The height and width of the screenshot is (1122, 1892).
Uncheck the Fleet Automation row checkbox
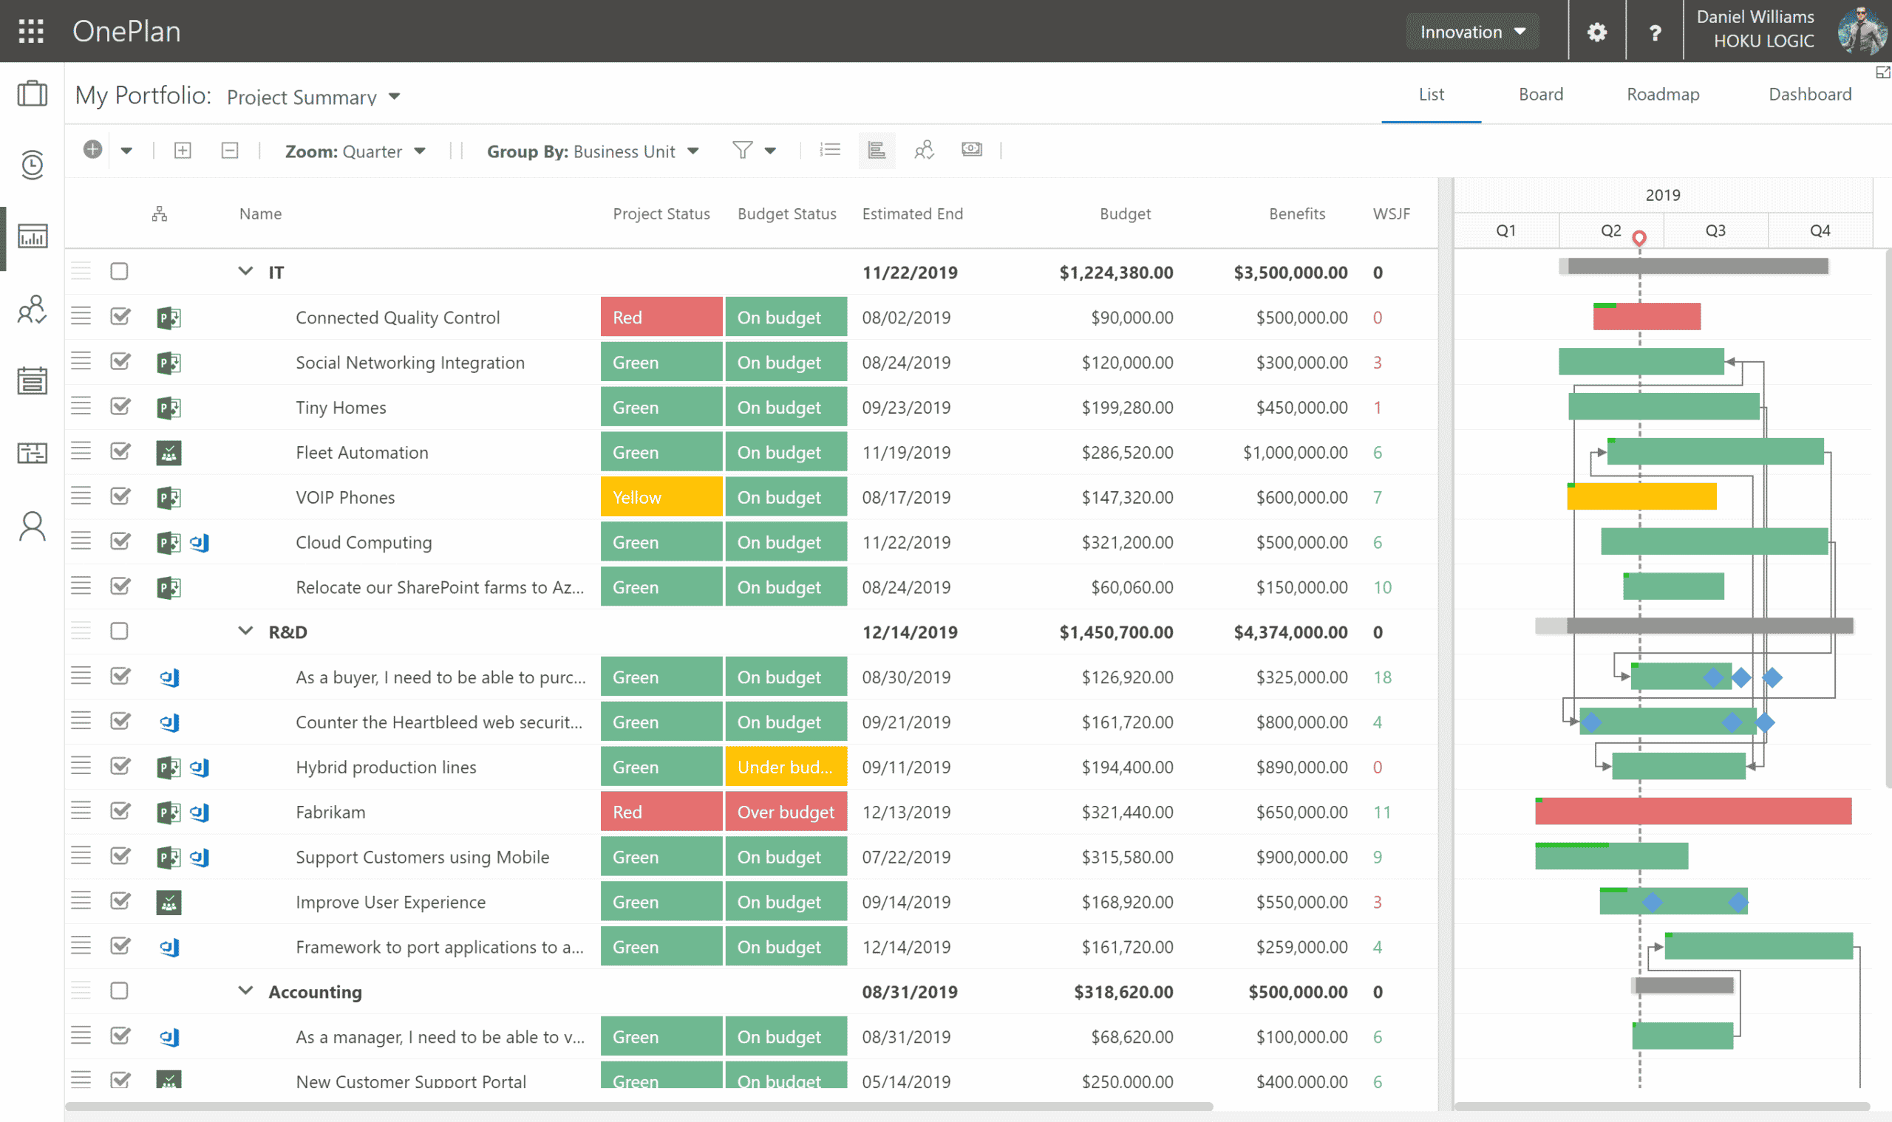[120, 451]
